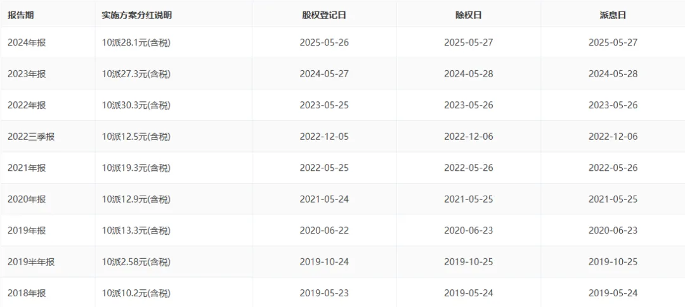This screenshot has height=307, width=685.
Task: Click the 报告期 column header
Action: tap(20, 15)
